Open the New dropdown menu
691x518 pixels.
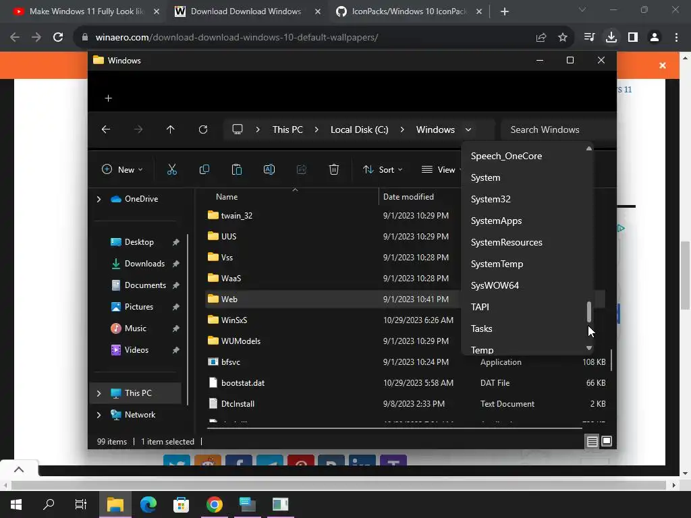click(x=123, y=169)
